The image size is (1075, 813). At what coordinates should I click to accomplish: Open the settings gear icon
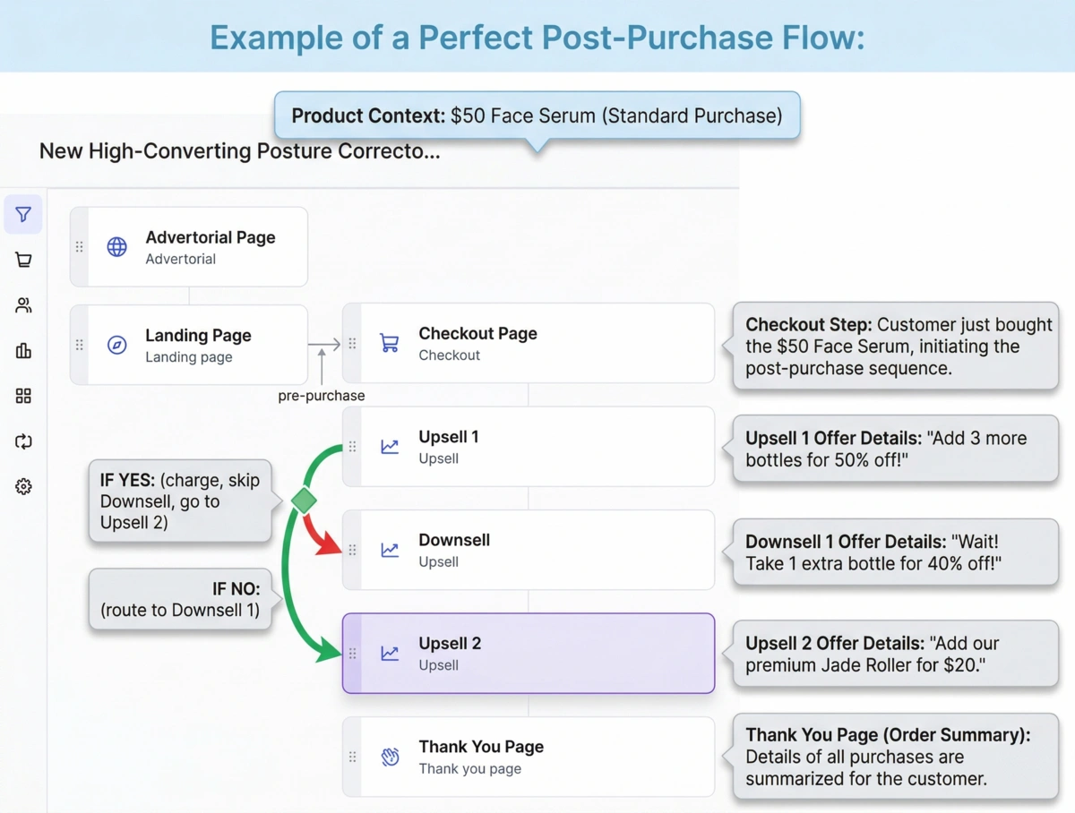click(23, 487)
